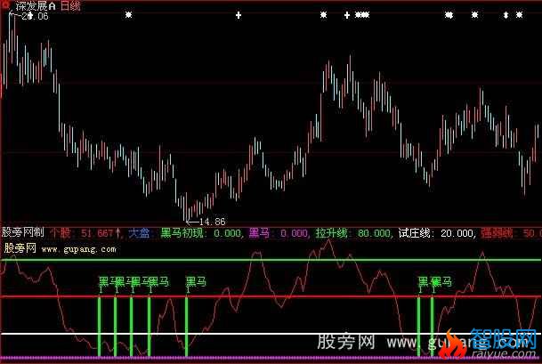The image size is (542, 364).
Task: Select the green 拉升线 horizontal line
Action: pyautogui.click(x=271, y=260)
